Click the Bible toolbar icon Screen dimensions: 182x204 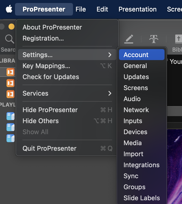click(178, 39)
